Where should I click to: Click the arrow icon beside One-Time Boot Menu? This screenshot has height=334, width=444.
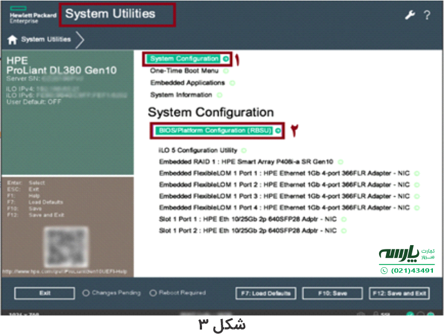[x=226, y=71]
